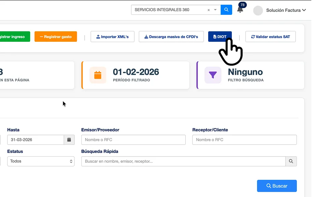Click the upload icon on Importar XML's
314x197 pixels.
[98, 36]
